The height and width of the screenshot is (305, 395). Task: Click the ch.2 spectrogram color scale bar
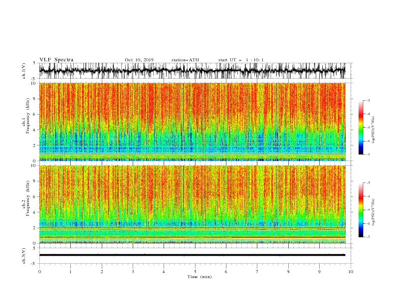click(x=361, y=210)
